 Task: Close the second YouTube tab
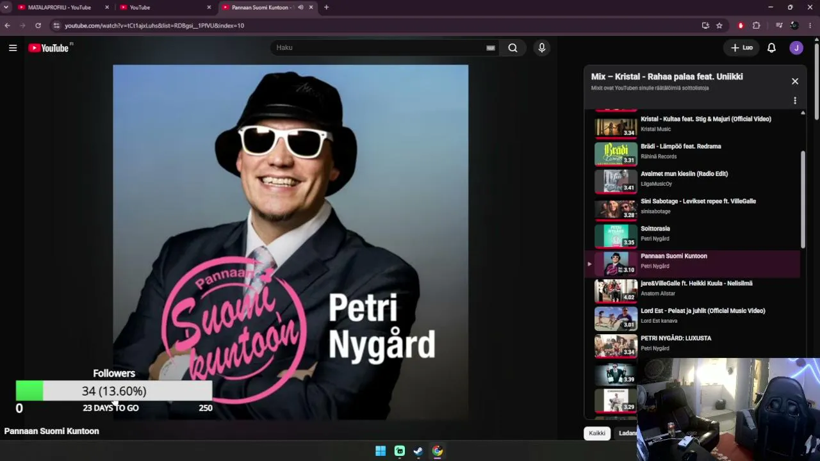point(209,7)
